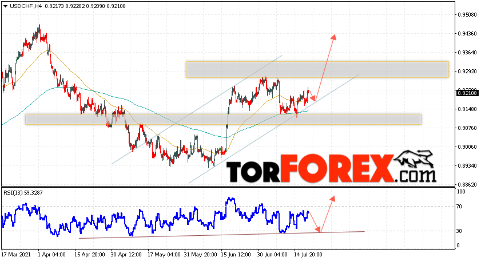Select the USDCHF,H4 symbol title text
481x261 pixels.
(26, 6)
